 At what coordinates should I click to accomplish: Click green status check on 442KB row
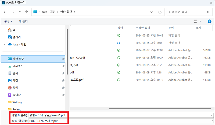point(119,80)
